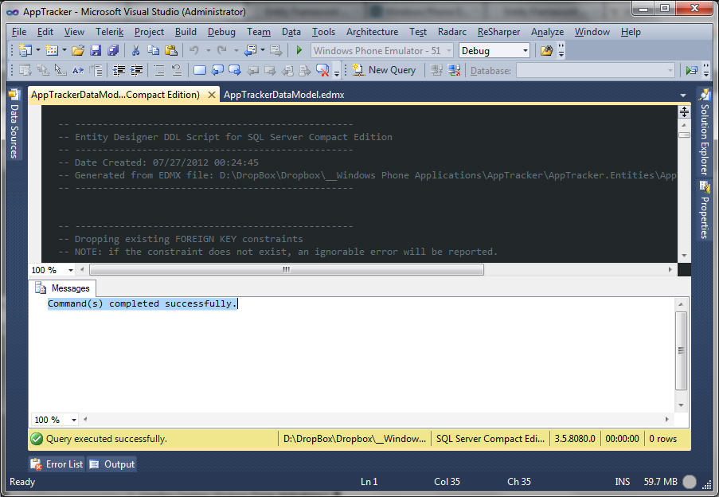The image size is (719, 497).
Task: Click the Undo arrow icon
Action: pos(194,50)
